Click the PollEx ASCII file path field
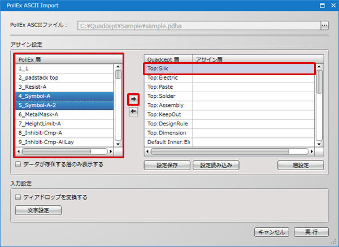The width and height of the screenshot is (339, 247). [199, 26]
